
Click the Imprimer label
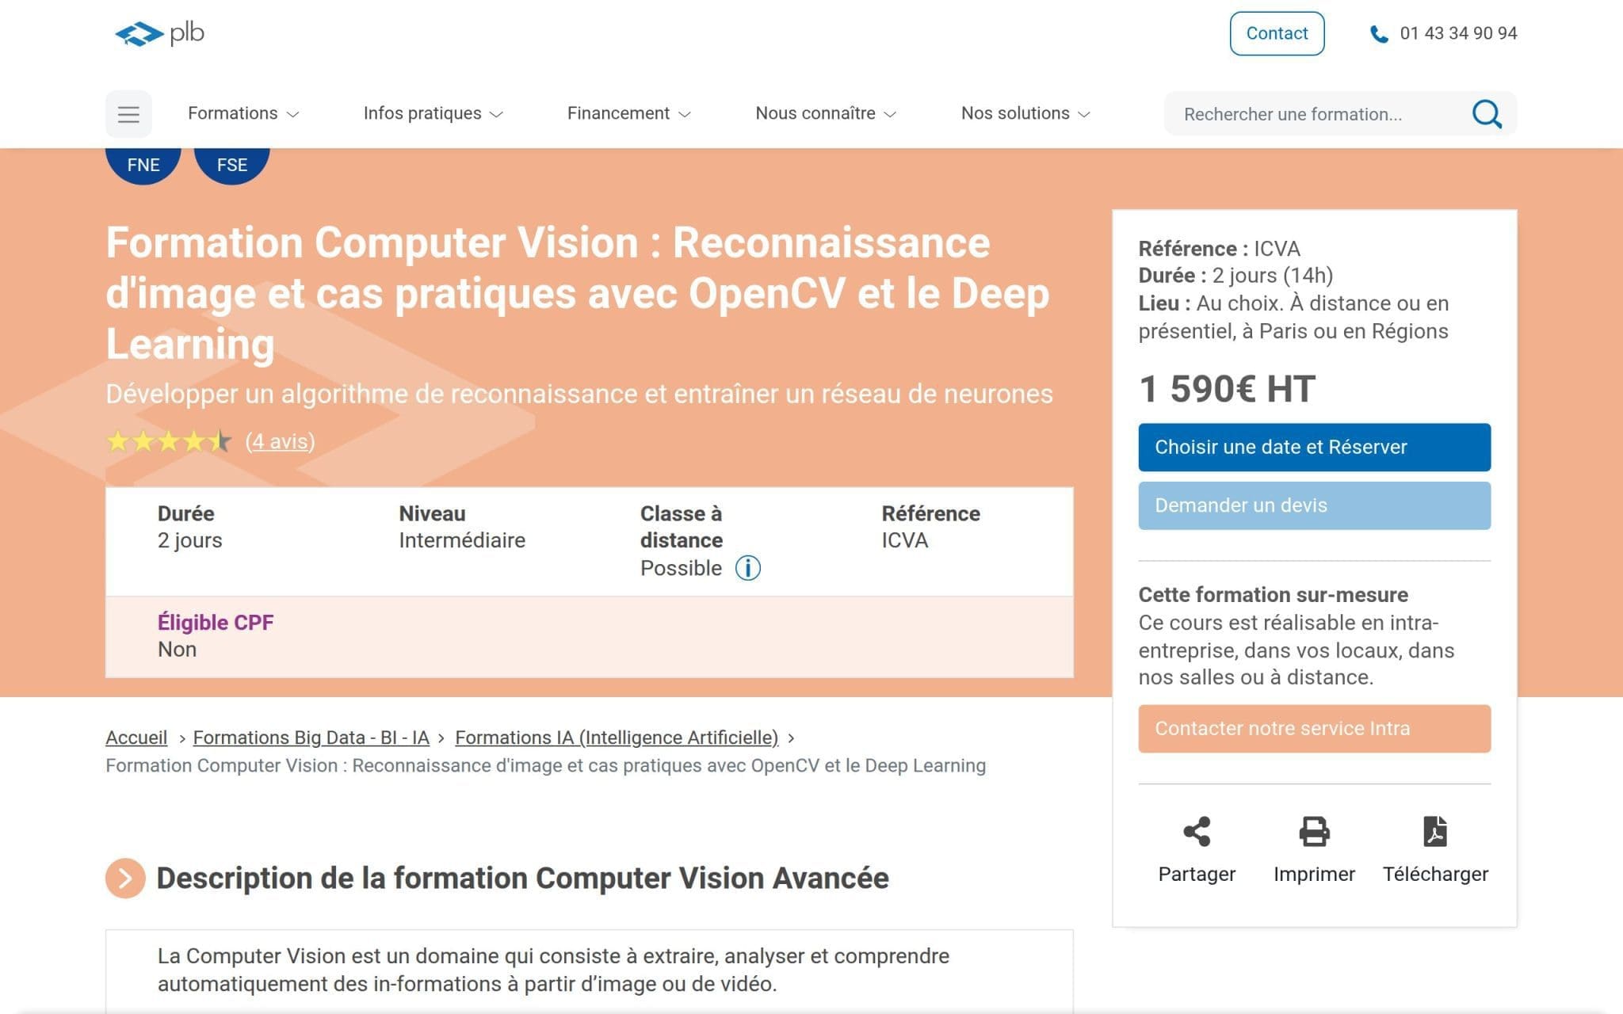coord(1314,874)
